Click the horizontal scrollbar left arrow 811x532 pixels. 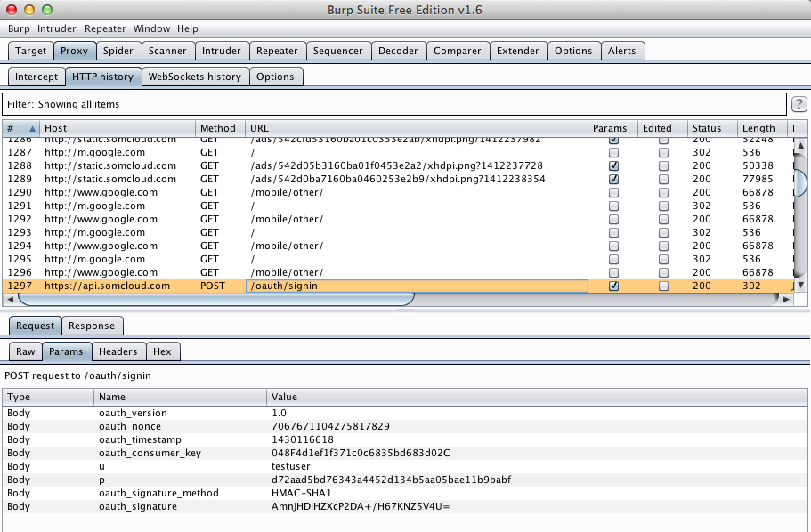10,300
